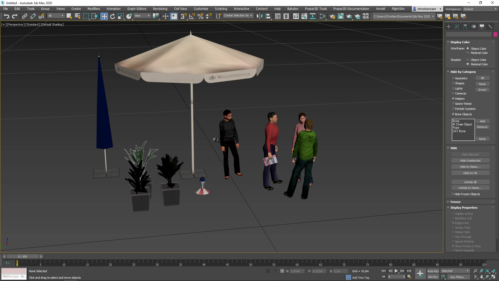
Task: Open the Animation menu
Action: pyautogui.click(x=114, y=9)
